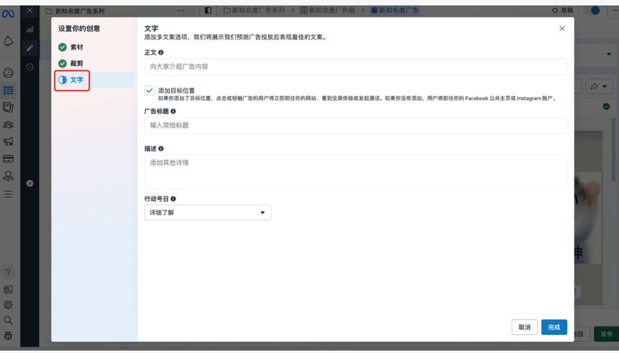Click the info icon beside 广告标题
This screenshot has width=619, height=353.
pos(173,111)
